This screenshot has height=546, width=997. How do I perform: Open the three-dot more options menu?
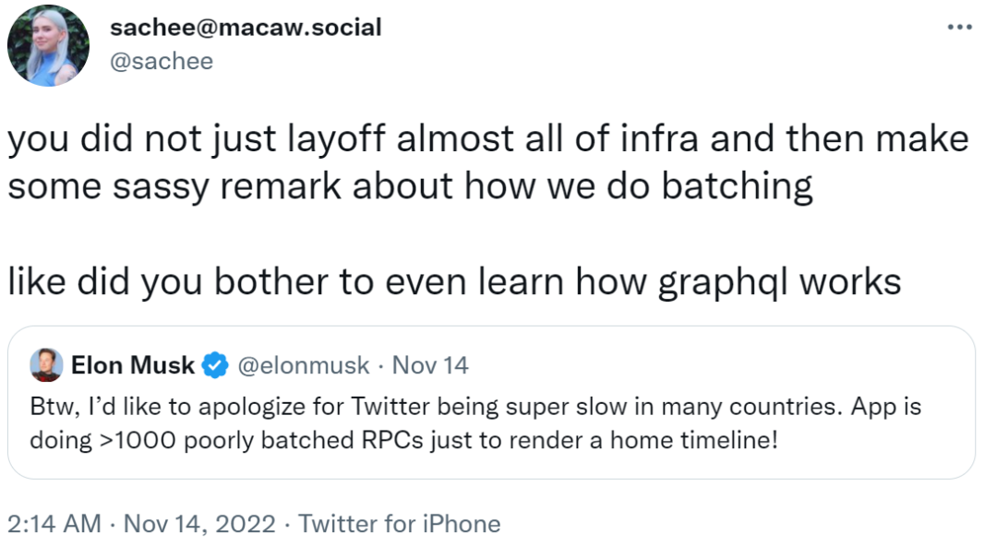click(960, 28)
